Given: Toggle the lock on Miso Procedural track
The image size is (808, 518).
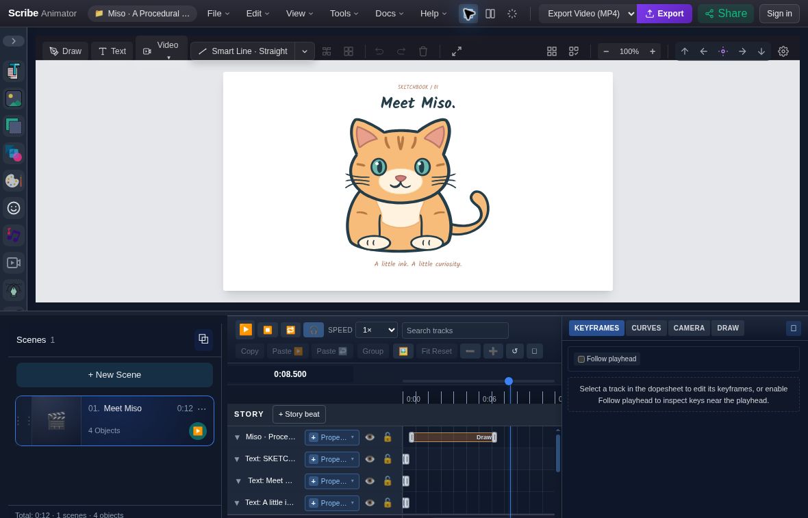Looking at the screenshot, I should click(388, 437).
